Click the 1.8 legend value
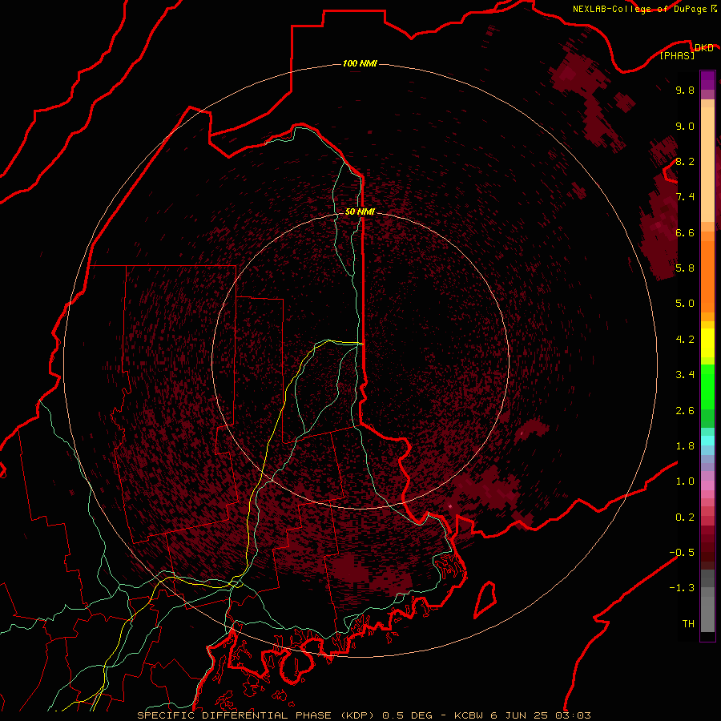This screenshot has width=721, height=721. 685,446
